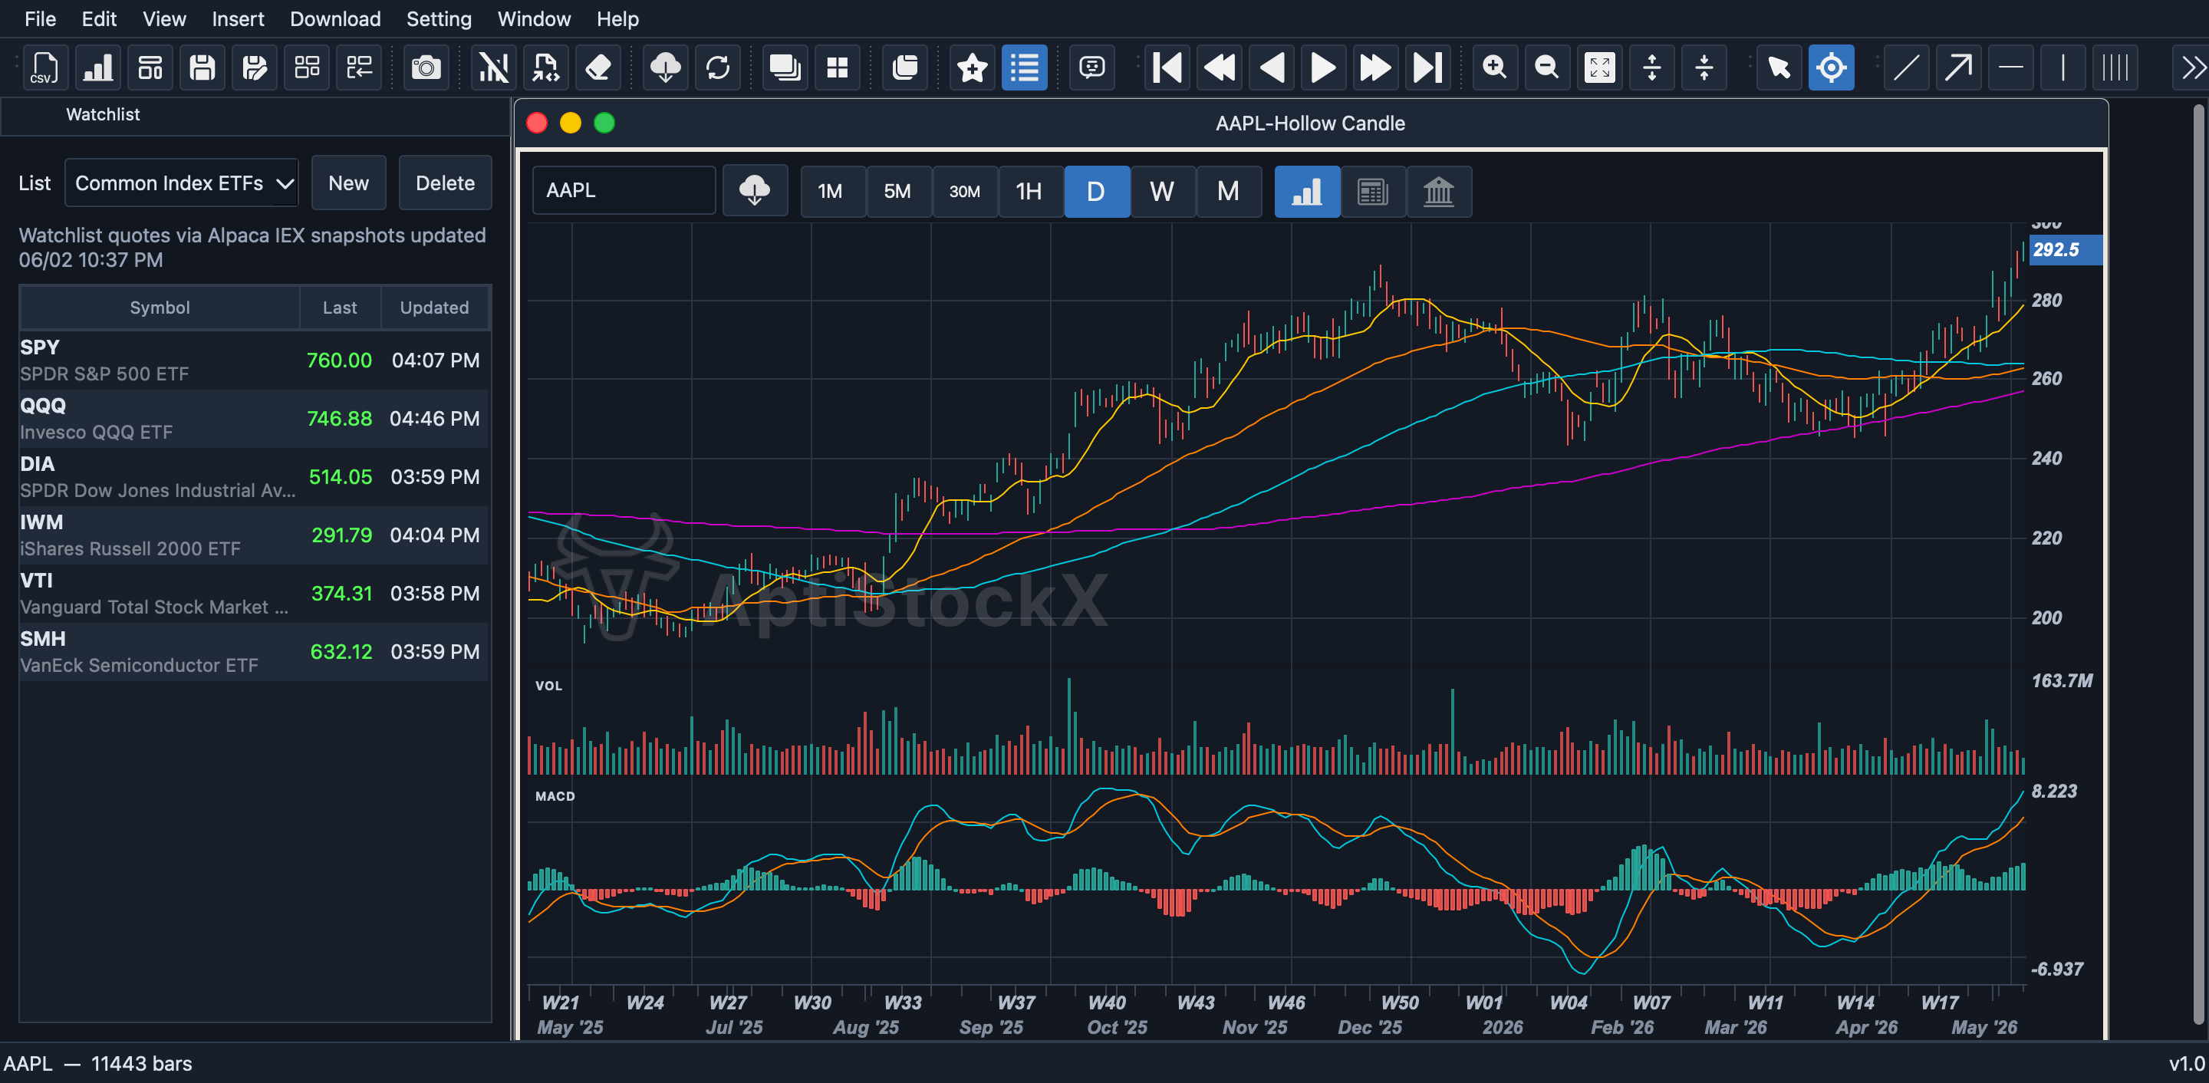Screen dimensions: 2209x1083
Task: Open the Window menu
Action: coord(533,18)
